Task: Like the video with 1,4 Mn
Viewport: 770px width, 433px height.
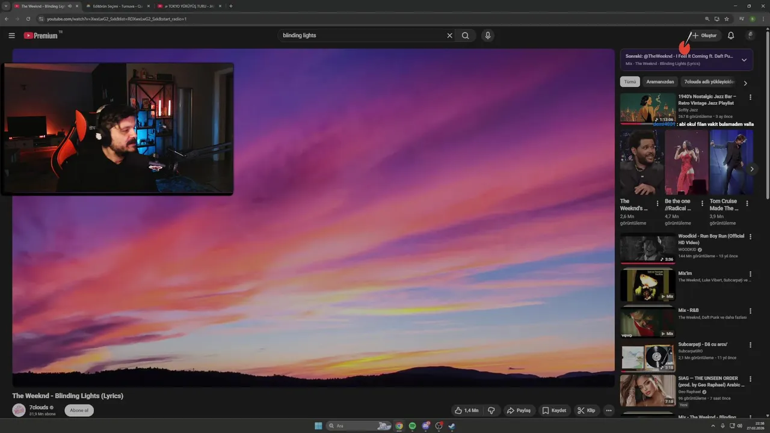Action: pyautogui.click(x=466, y=410)
